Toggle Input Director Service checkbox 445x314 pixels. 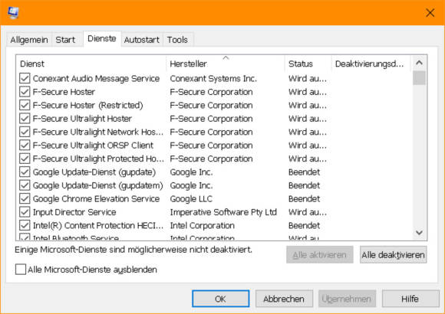pos(25,211)
